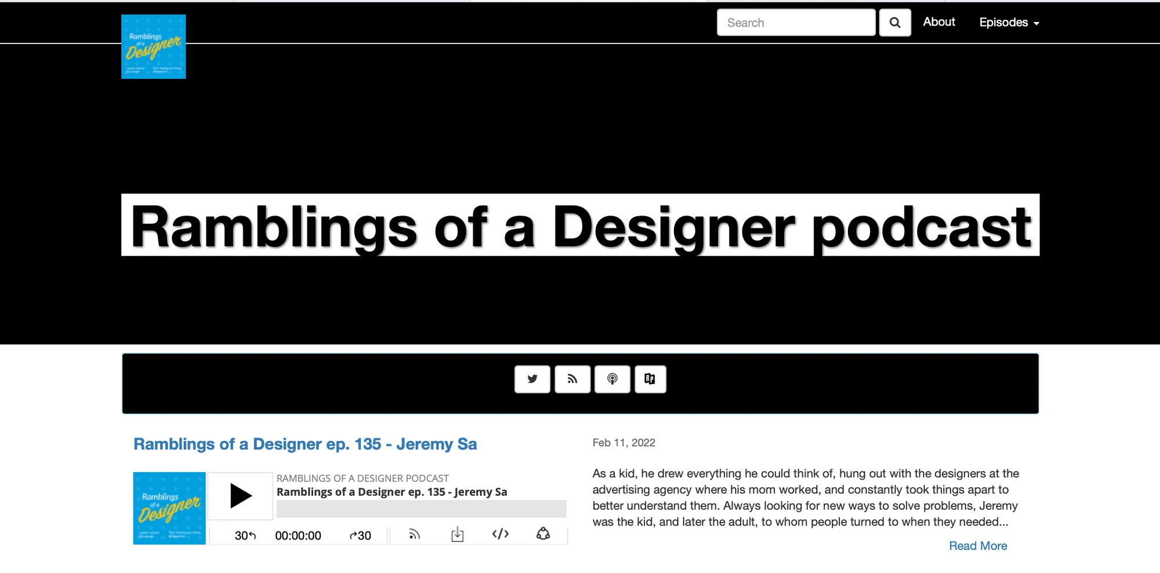Screen dimensions: 1160x573
Task: Open episode 135 - Jeremy Sa title link
Action: [305, 444]
